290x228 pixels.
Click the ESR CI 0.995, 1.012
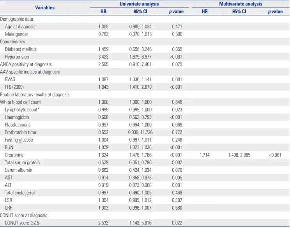tap(140, 200)
